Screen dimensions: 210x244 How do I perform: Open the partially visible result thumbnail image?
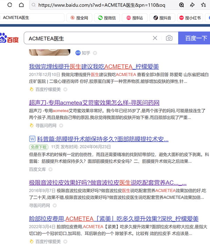coord(50,53)
